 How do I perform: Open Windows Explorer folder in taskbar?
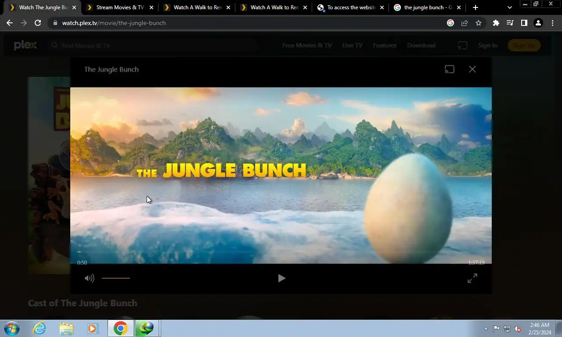pos(66,328)
